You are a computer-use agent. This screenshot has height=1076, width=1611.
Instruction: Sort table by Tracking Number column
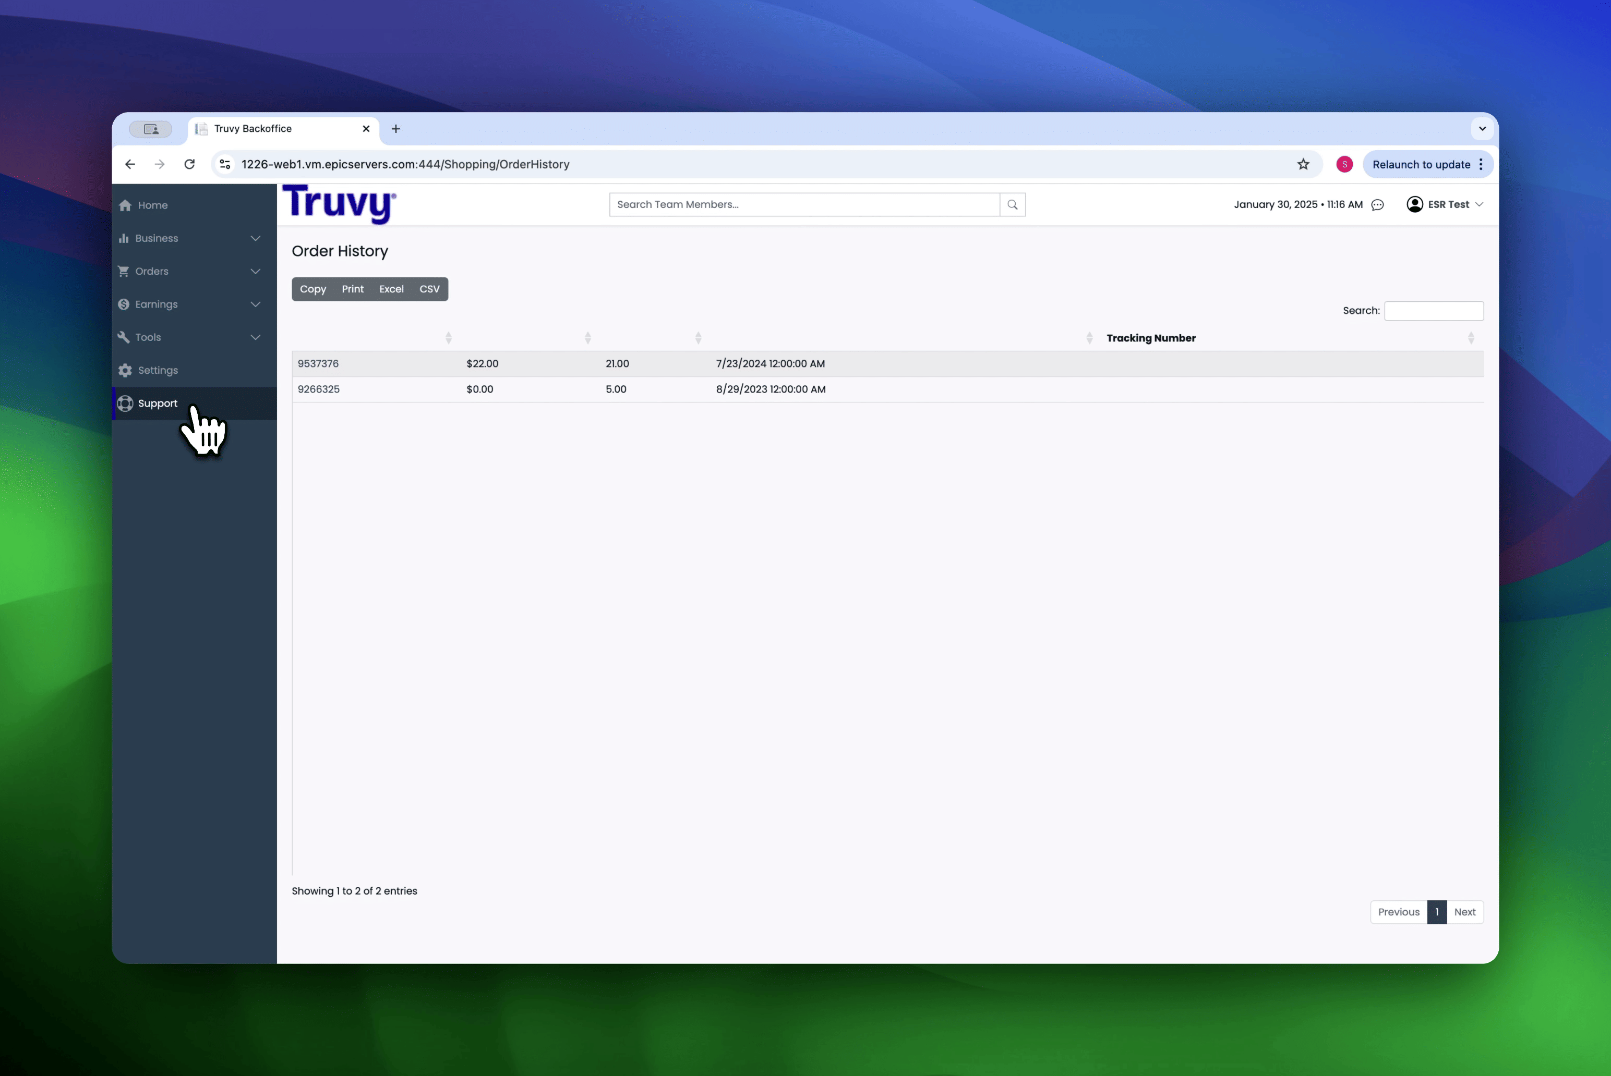pyautogui.click(x=1151, y=338)
